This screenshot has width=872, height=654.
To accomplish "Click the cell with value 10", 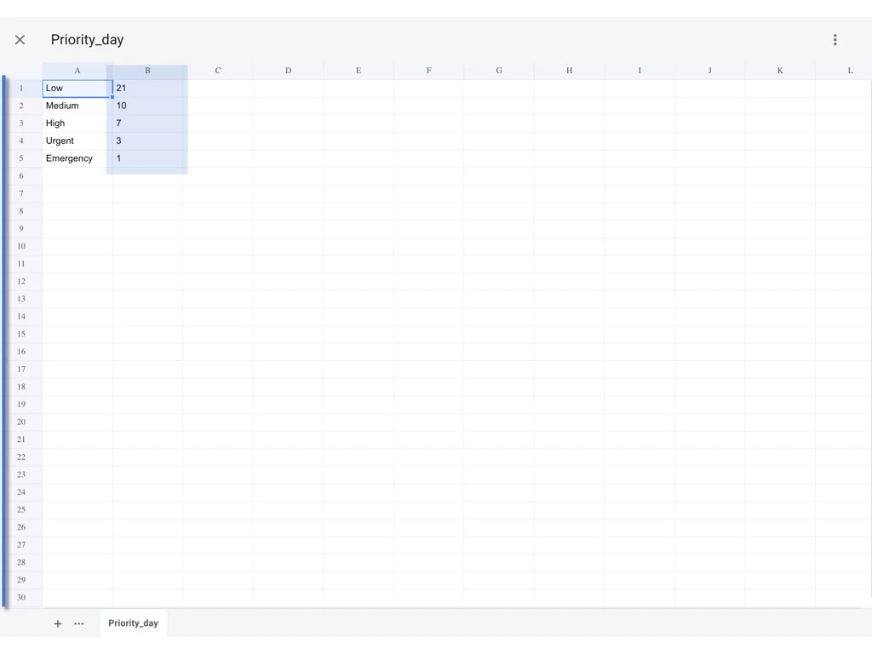I will [x=146, y=106].
